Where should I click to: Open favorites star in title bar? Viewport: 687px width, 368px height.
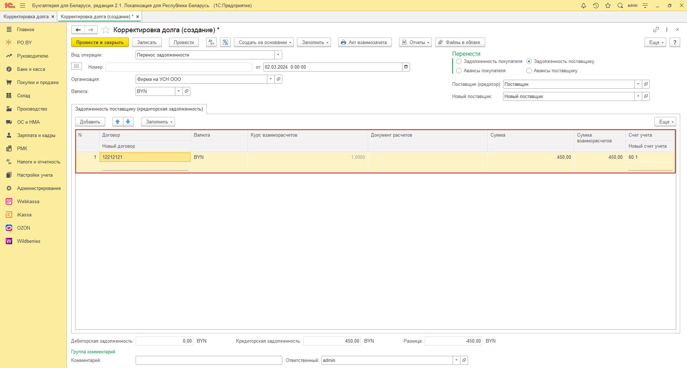pos(608,5)
